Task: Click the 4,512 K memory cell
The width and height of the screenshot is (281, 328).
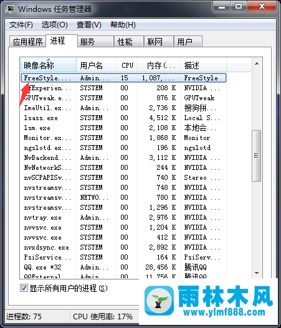Action: click(163, 118)
